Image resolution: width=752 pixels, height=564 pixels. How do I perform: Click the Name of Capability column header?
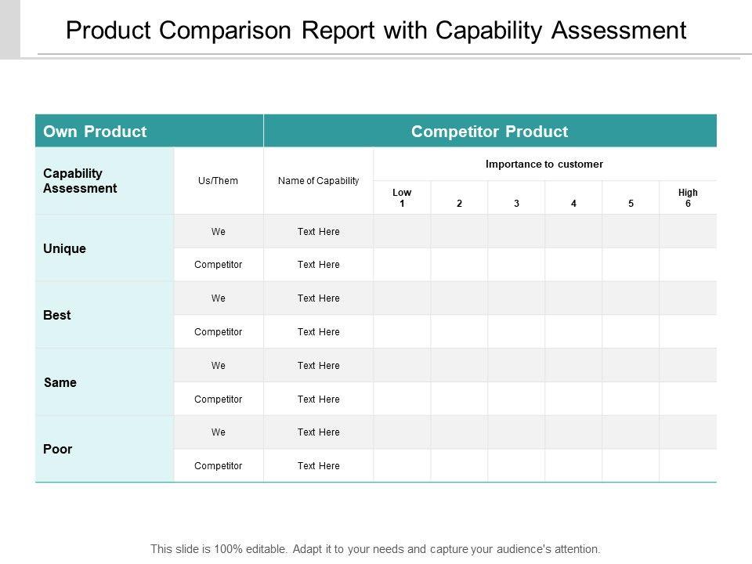pos(319,181)
